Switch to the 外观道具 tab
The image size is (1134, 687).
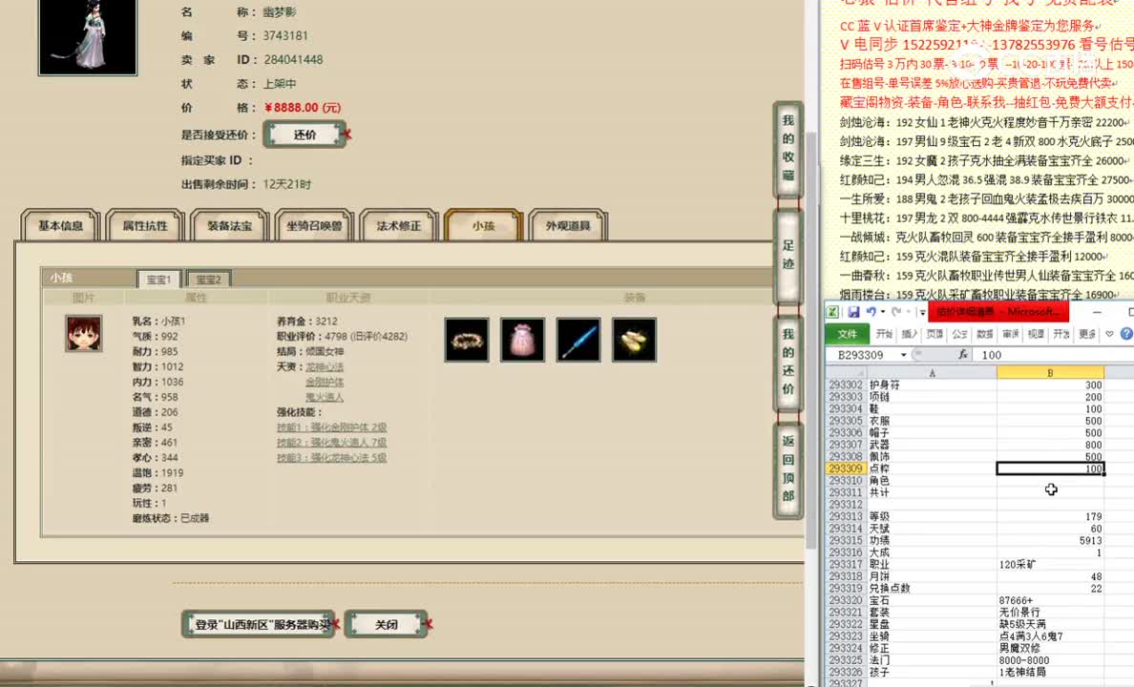(x=569, y=225)
